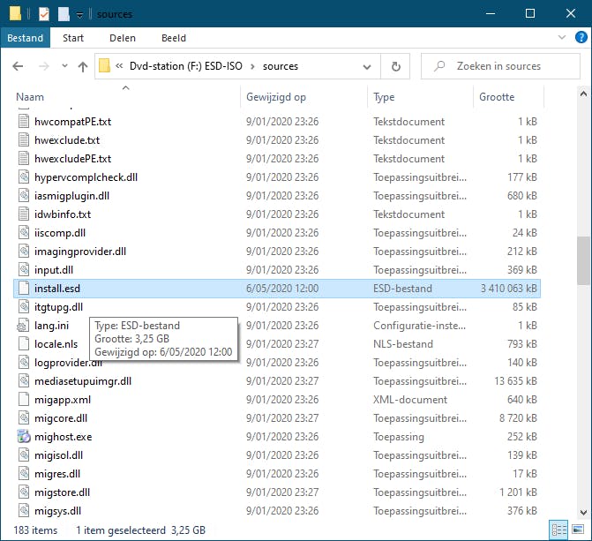Click the sources breadcrumb segment
Viewport: 592px width, 541px height.
click(281, 66)
